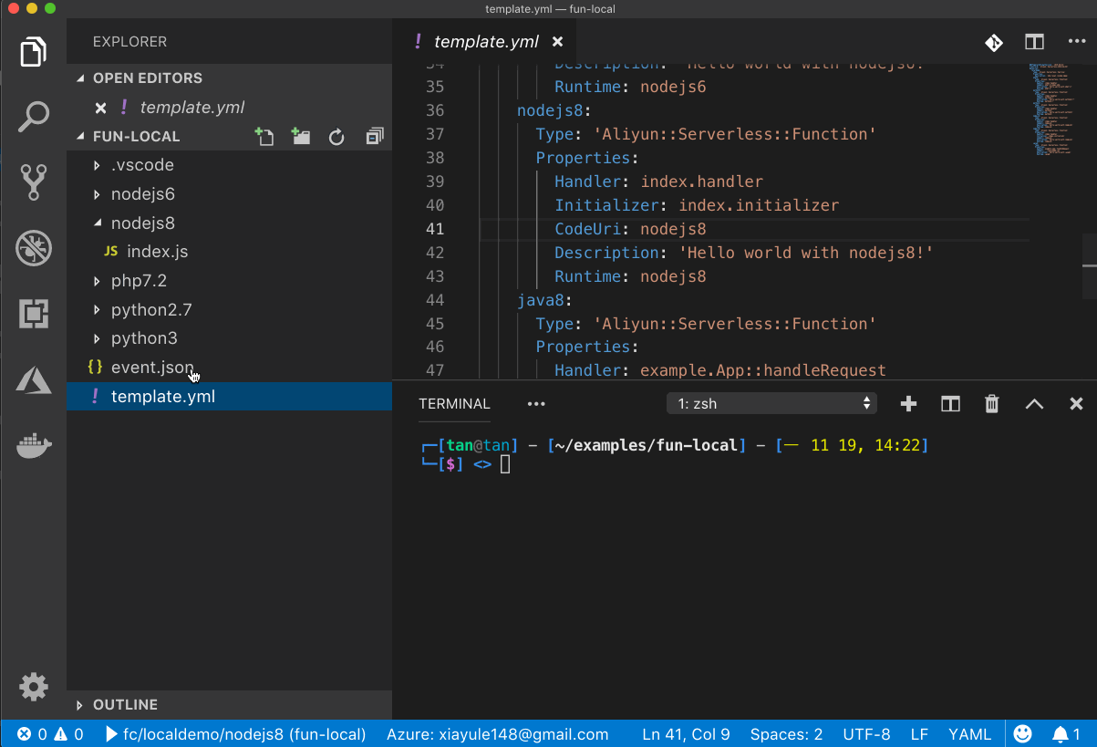Open the Explorer view in activity bar

[x=34, y=52]
